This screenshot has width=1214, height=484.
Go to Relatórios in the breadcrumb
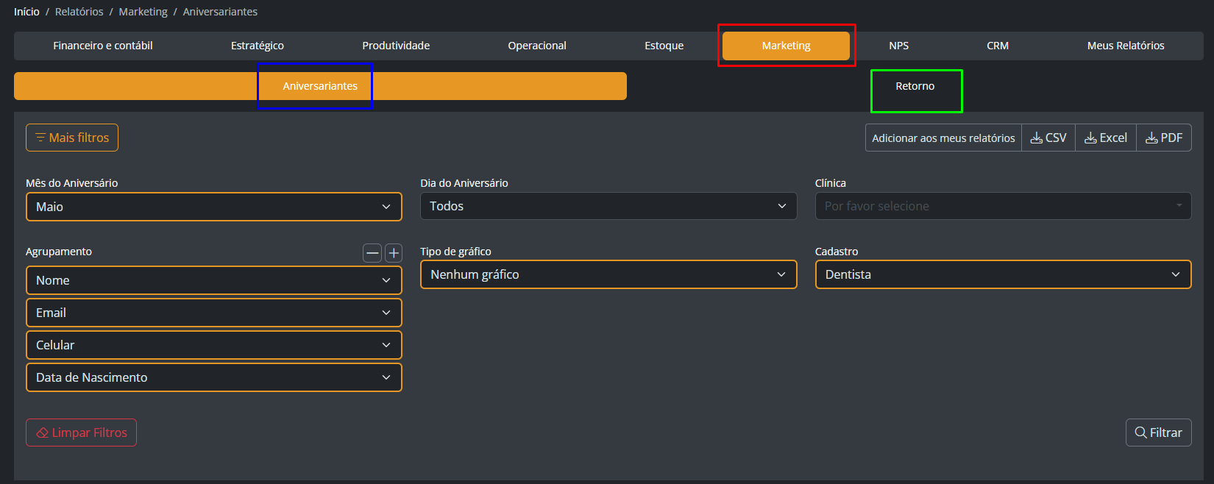pos(79,12)
